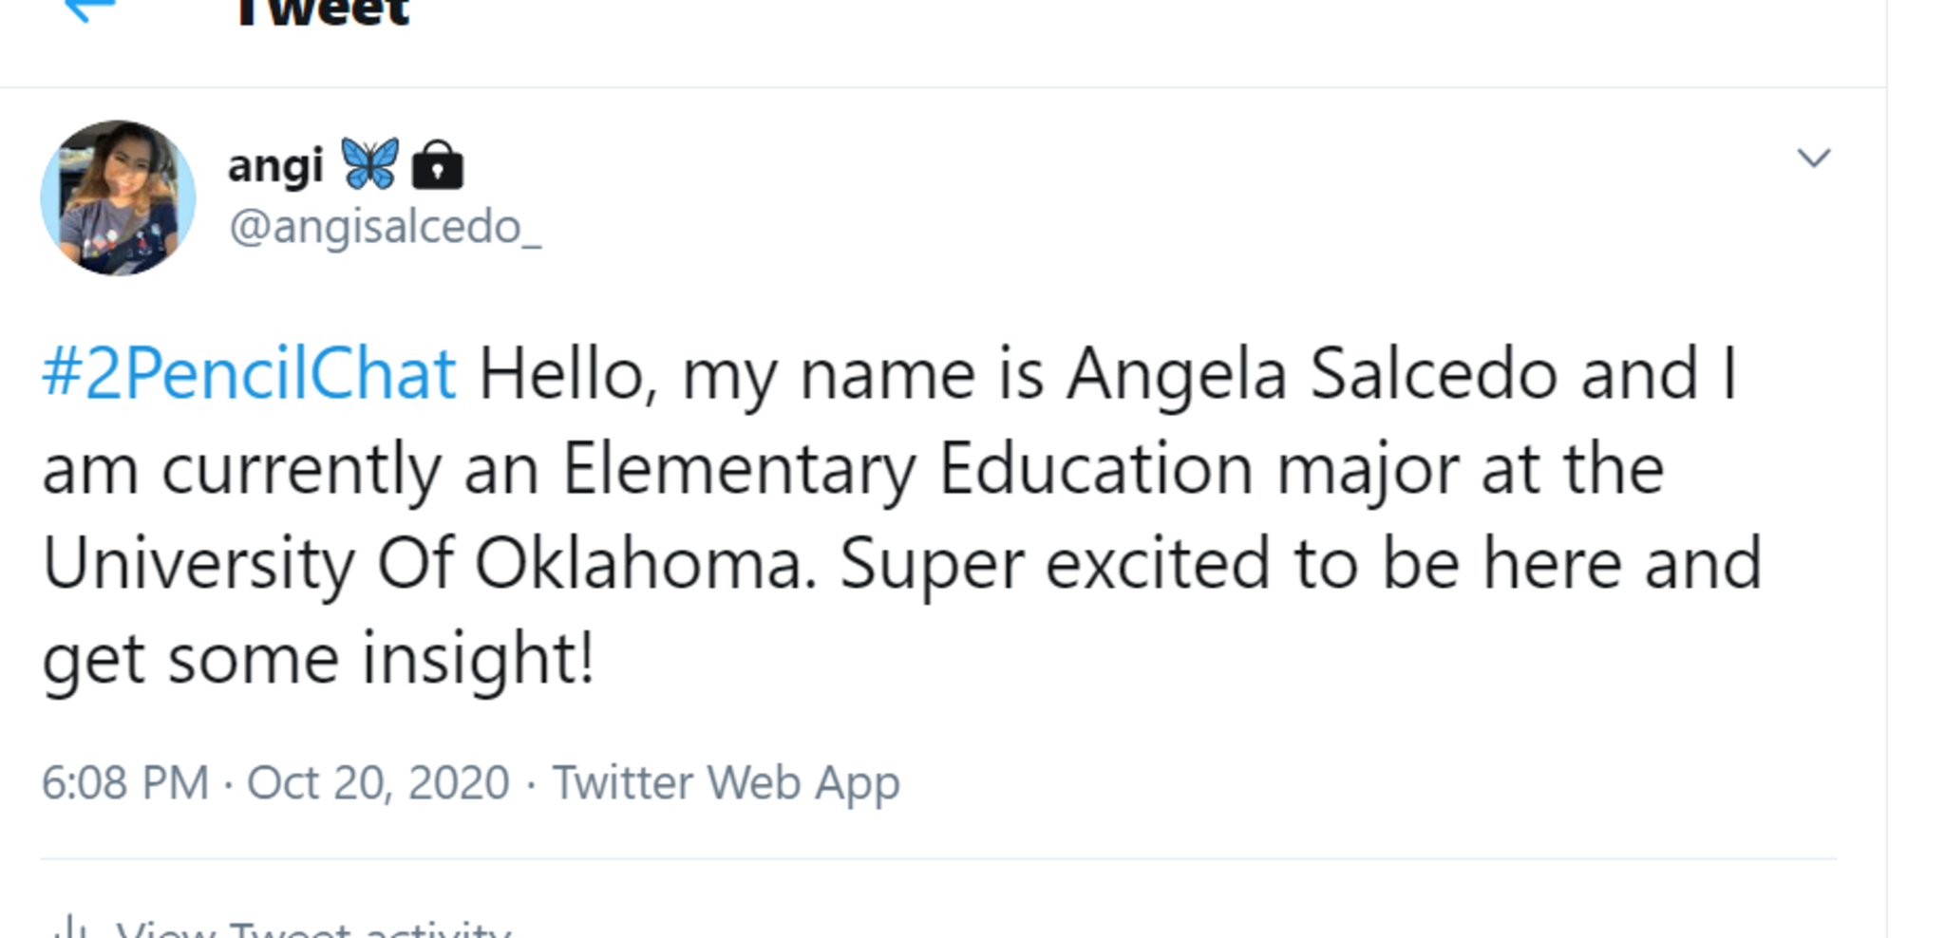Image resolution: width=1945 pixels, height=938 pixels.
Task: Click the 6:08 PM timestamp
Action: pyautogui.click(x=125, y=783)
